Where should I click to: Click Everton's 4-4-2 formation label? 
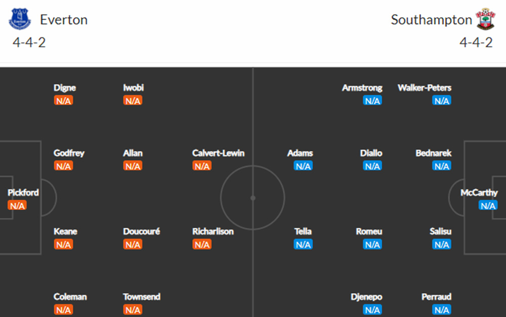point(29,42)
